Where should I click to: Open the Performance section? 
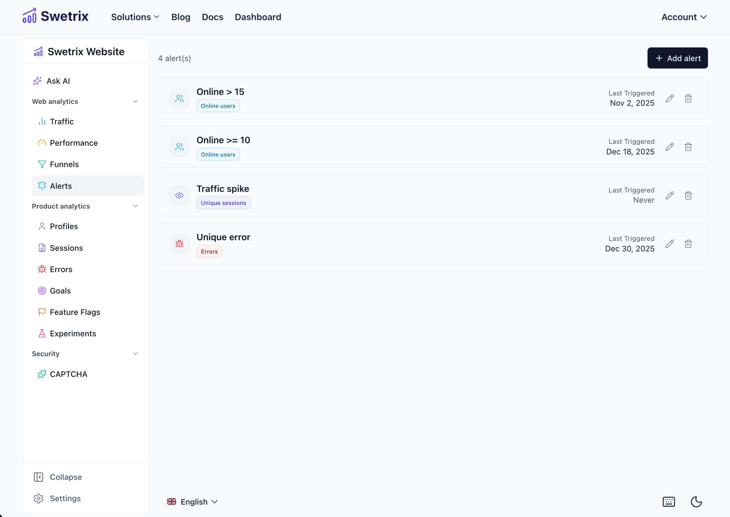[x=73, y=143]
